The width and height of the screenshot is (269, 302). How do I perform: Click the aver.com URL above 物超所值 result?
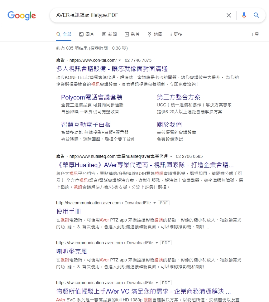tap(89, 283)
